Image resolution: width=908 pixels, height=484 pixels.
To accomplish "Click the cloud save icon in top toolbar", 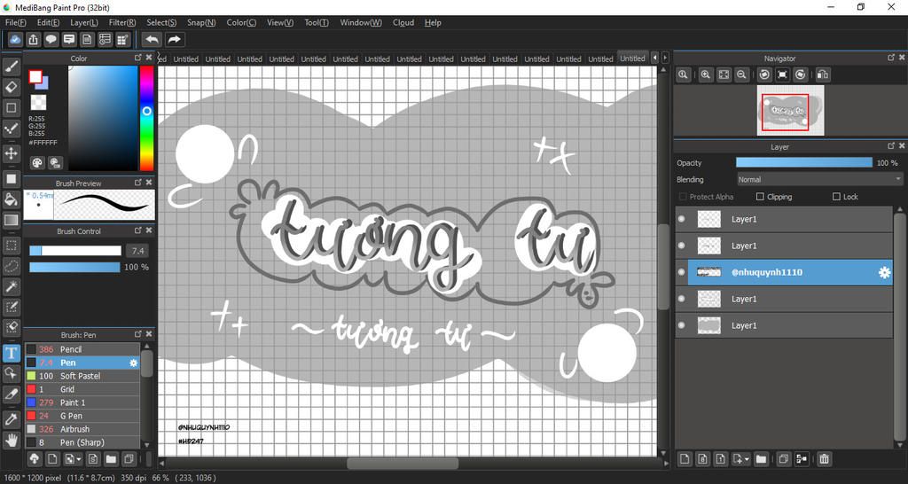I will [x=15, y=39].
